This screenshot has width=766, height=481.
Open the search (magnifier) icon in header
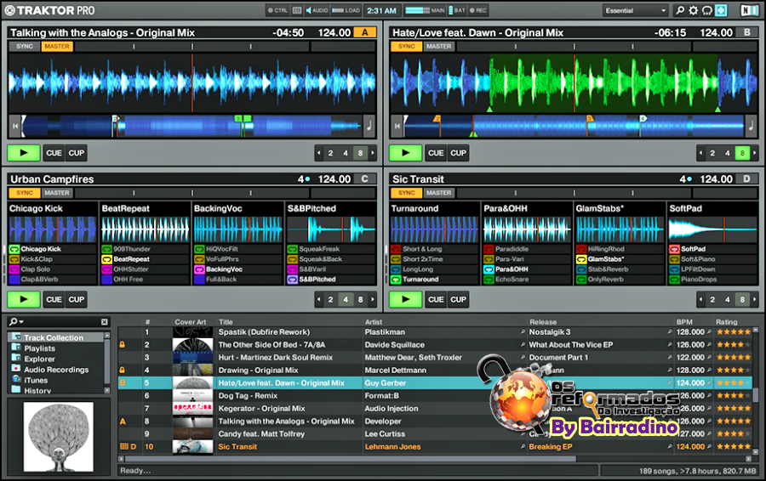679,10
